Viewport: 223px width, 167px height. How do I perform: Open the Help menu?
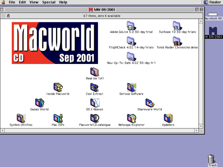pos(63,2)
